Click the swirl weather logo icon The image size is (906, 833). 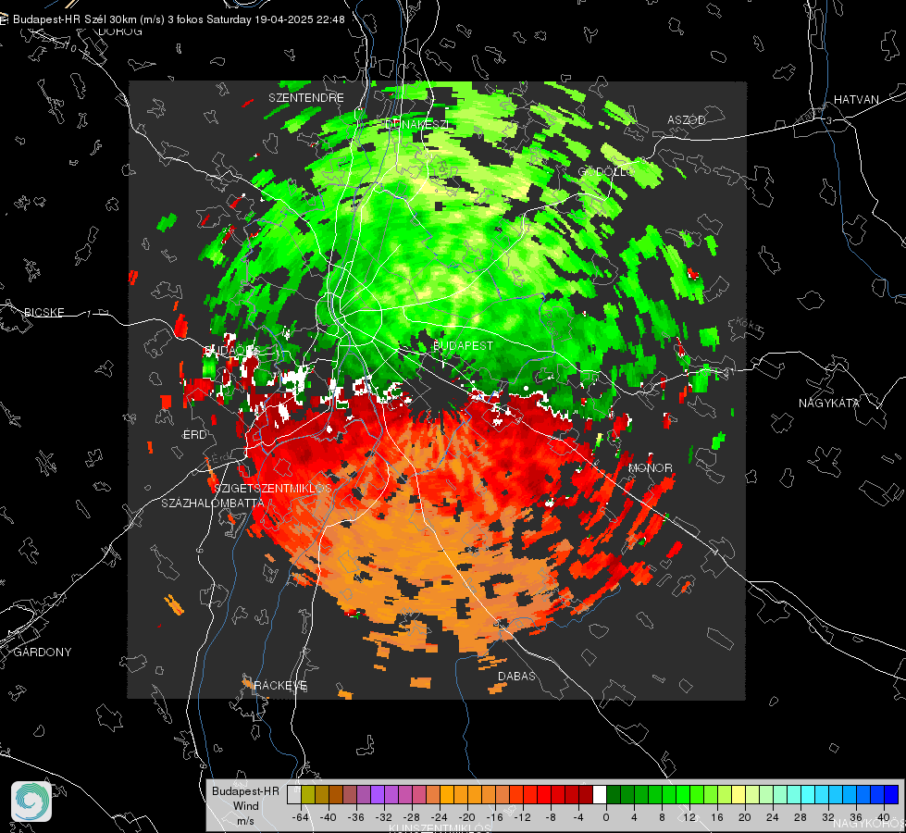tap(31, 802)
